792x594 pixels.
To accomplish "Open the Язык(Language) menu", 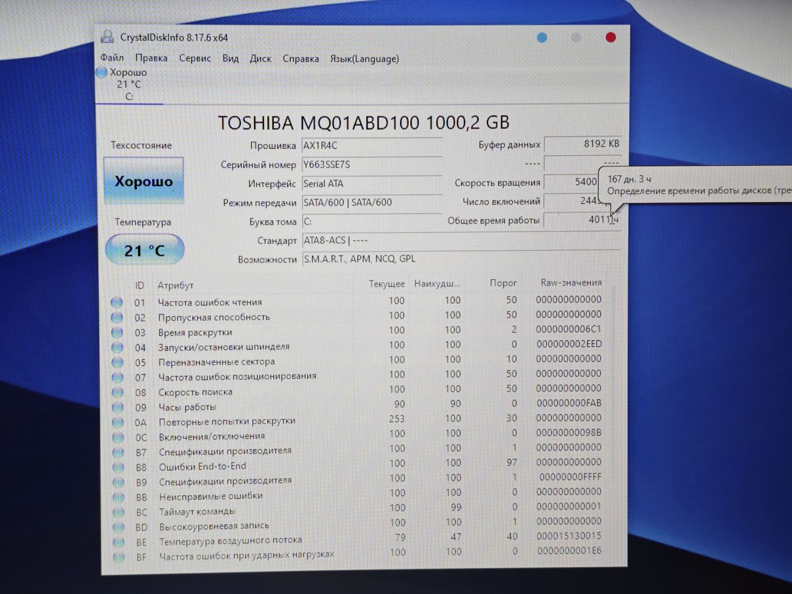I will click(364, 59).
